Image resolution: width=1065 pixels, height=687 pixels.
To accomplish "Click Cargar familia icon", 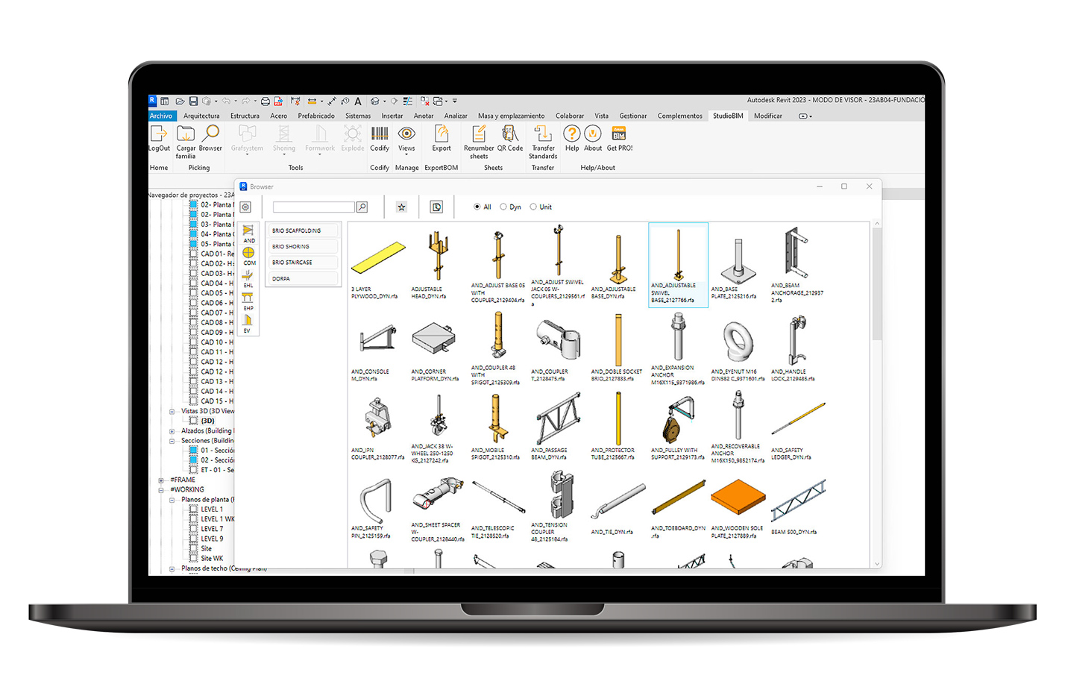I will click(185, 134).
